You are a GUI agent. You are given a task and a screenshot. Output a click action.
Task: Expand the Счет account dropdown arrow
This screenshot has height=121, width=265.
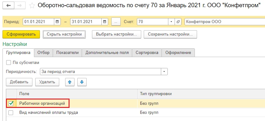[x=171, y=22]
